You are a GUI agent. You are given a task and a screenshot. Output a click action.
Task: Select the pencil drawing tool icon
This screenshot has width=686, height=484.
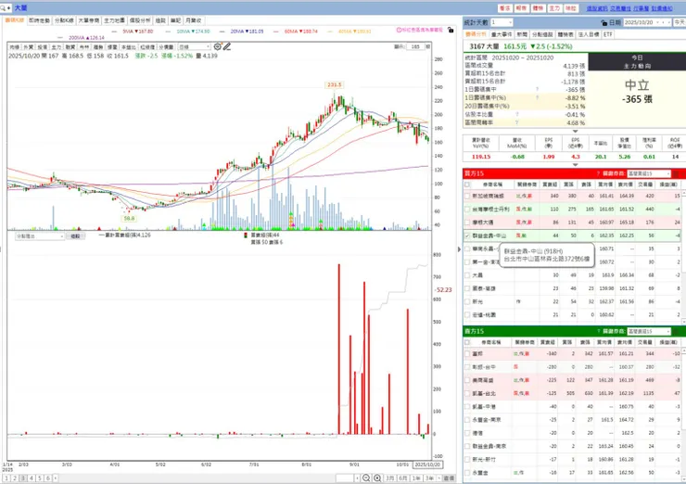(x=226, y=46)
